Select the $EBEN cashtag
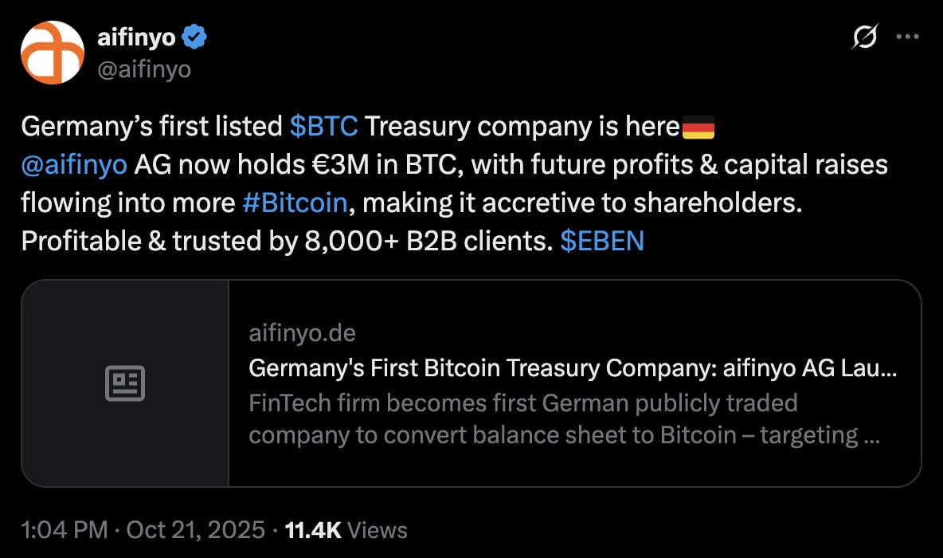This screenshot has height=558, width=943. coord(602,241)
